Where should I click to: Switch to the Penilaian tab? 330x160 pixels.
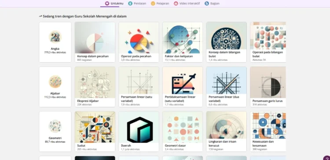[x=137, y=4]
